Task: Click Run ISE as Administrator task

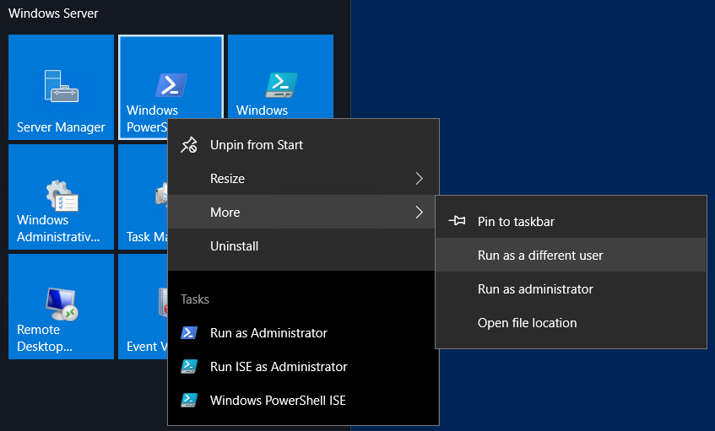Action: pyautogui.click(x=279, y=367)
